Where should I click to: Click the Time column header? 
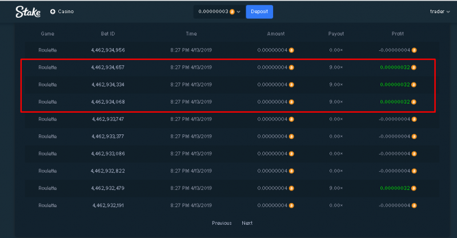pos(191,34)
